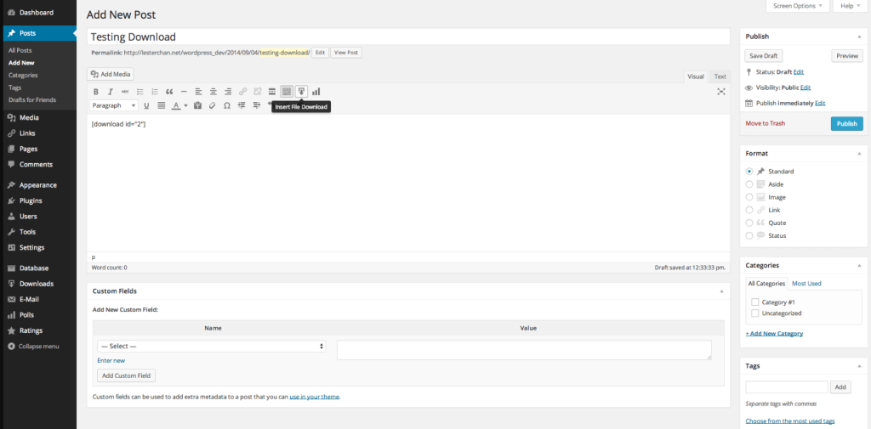This screenshot has height=429, width=871.
Task: Insert the Read More tag
Action: point(272,92)
